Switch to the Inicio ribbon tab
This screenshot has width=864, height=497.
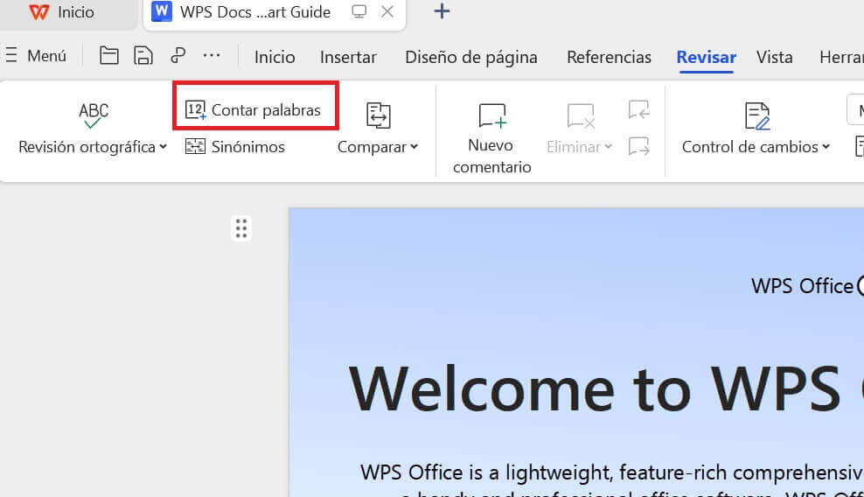tap(275, 58)
